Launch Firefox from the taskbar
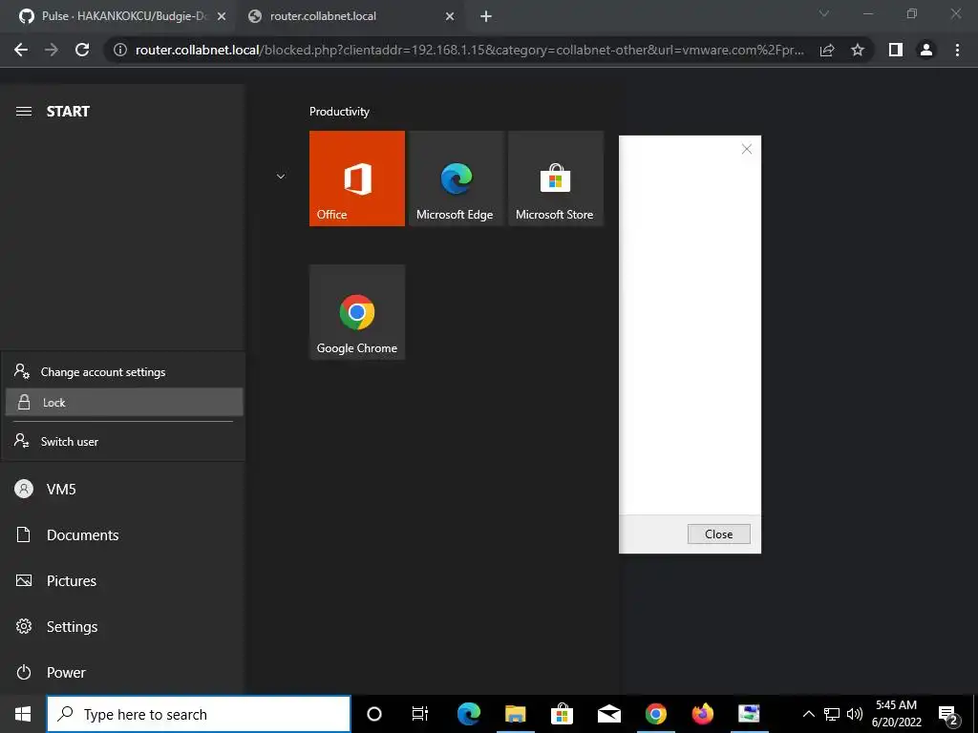 [x=702, y=714]
